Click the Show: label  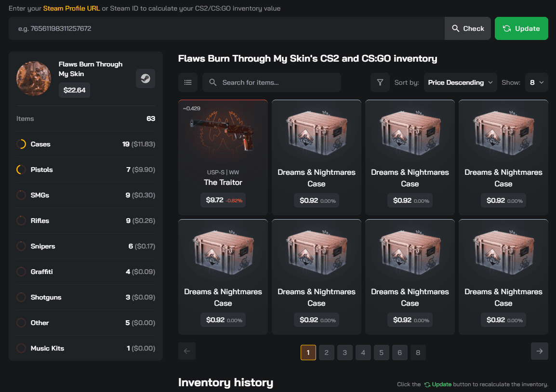[x=511, y=82]
